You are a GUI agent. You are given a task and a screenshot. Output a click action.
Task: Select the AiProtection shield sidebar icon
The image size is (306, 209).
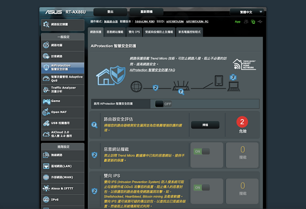(46, 67)
